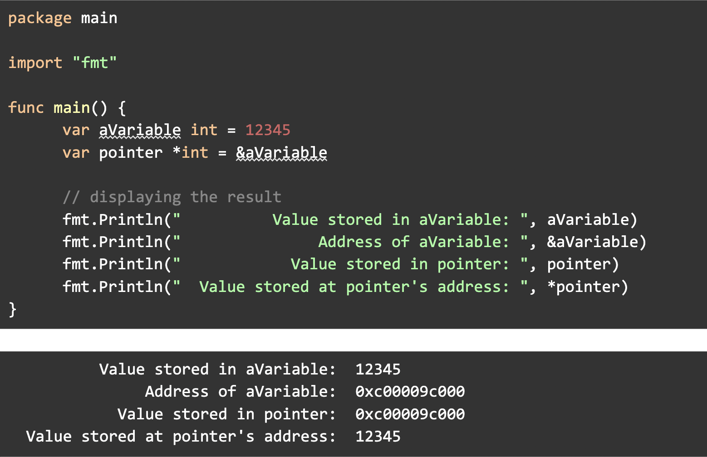Click the '// displaying the result' comment
Image resolution: width=707 pixels, height=457 pixels.
[x=172, y=197]
